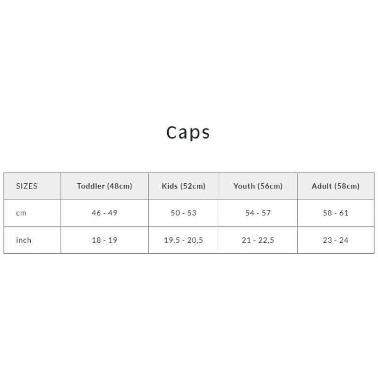Screen dimensions: 378x378
Task: Choose the Youth centimeter range value
Action: click(258, 213)
